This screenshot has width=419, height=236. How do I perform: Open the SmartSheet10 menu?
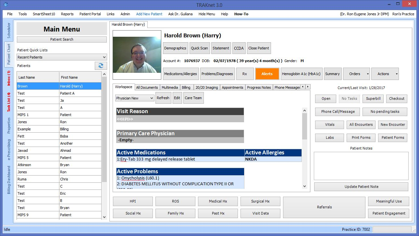(x=44, y=14)
